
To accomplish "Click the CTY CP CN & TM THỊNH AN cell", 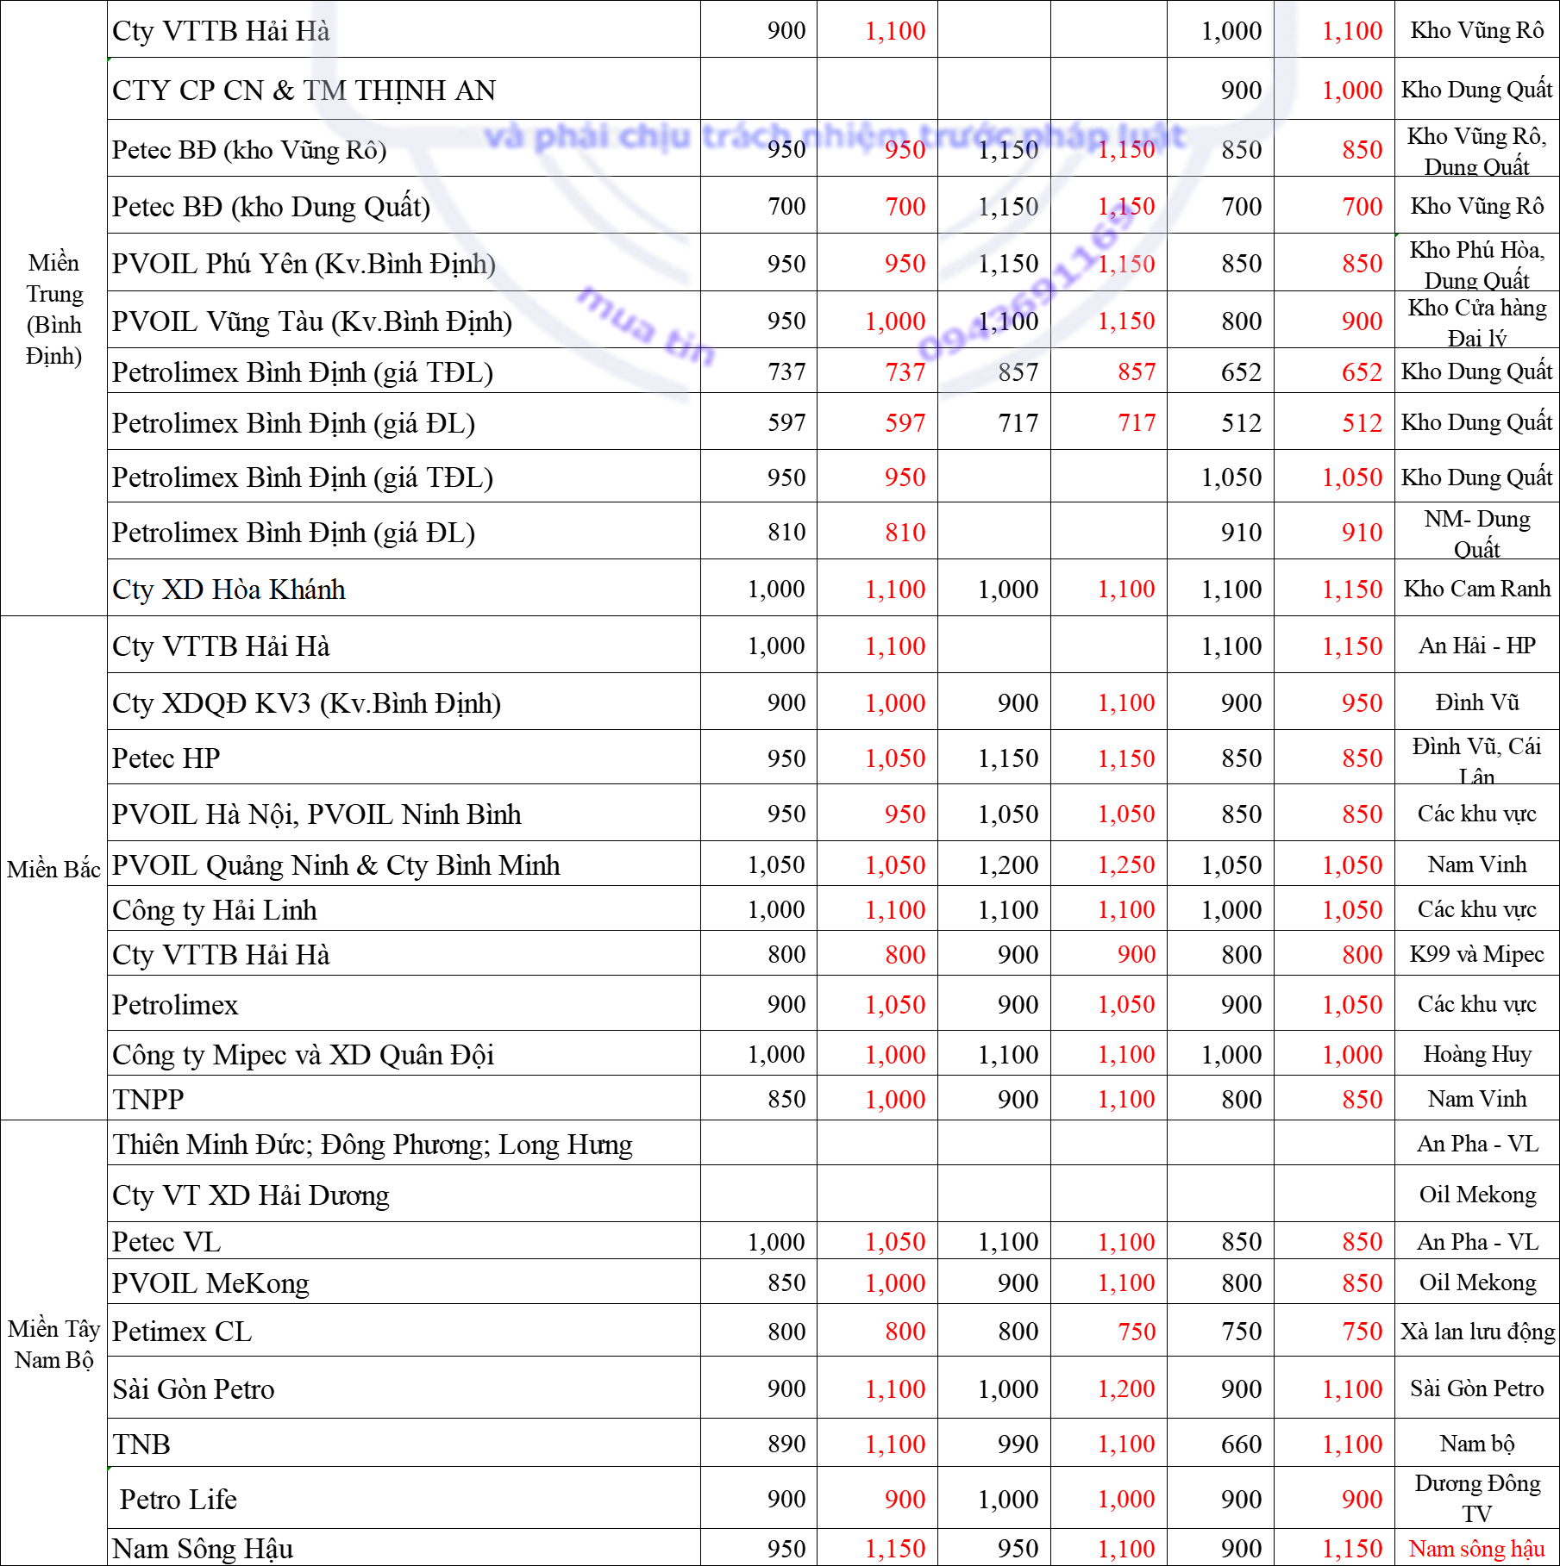I will pos(404,90).
